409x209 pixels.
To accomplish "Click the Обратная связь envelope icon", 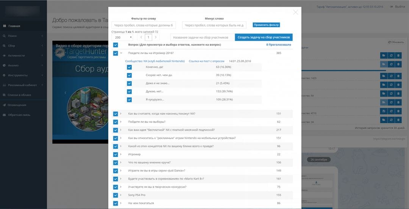I will coord(5,115).
